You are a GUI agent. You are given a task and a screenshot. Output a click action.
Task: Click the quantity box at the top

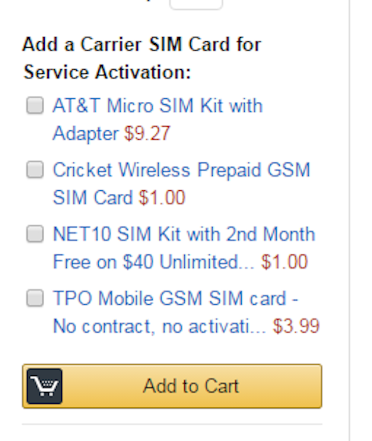(196, 3)
